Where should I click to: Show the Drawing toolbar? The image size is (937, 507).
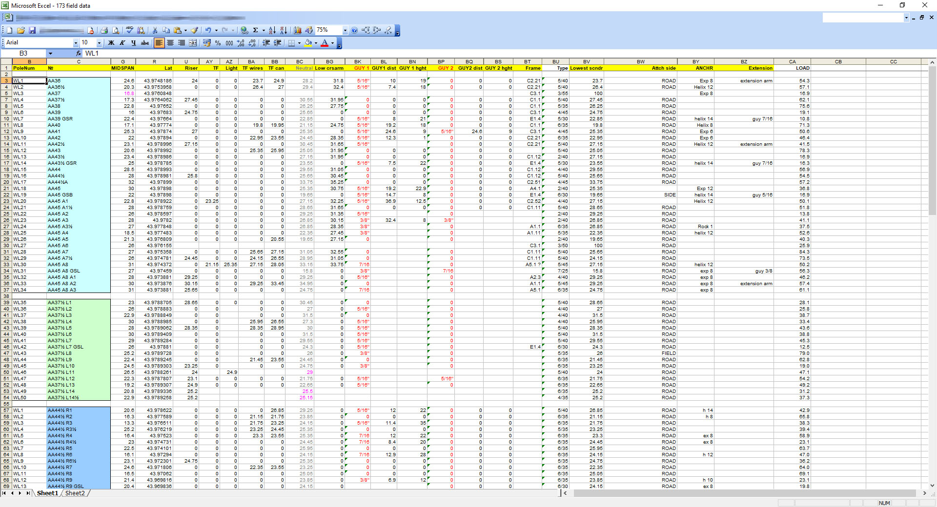[x=309, y=30]
